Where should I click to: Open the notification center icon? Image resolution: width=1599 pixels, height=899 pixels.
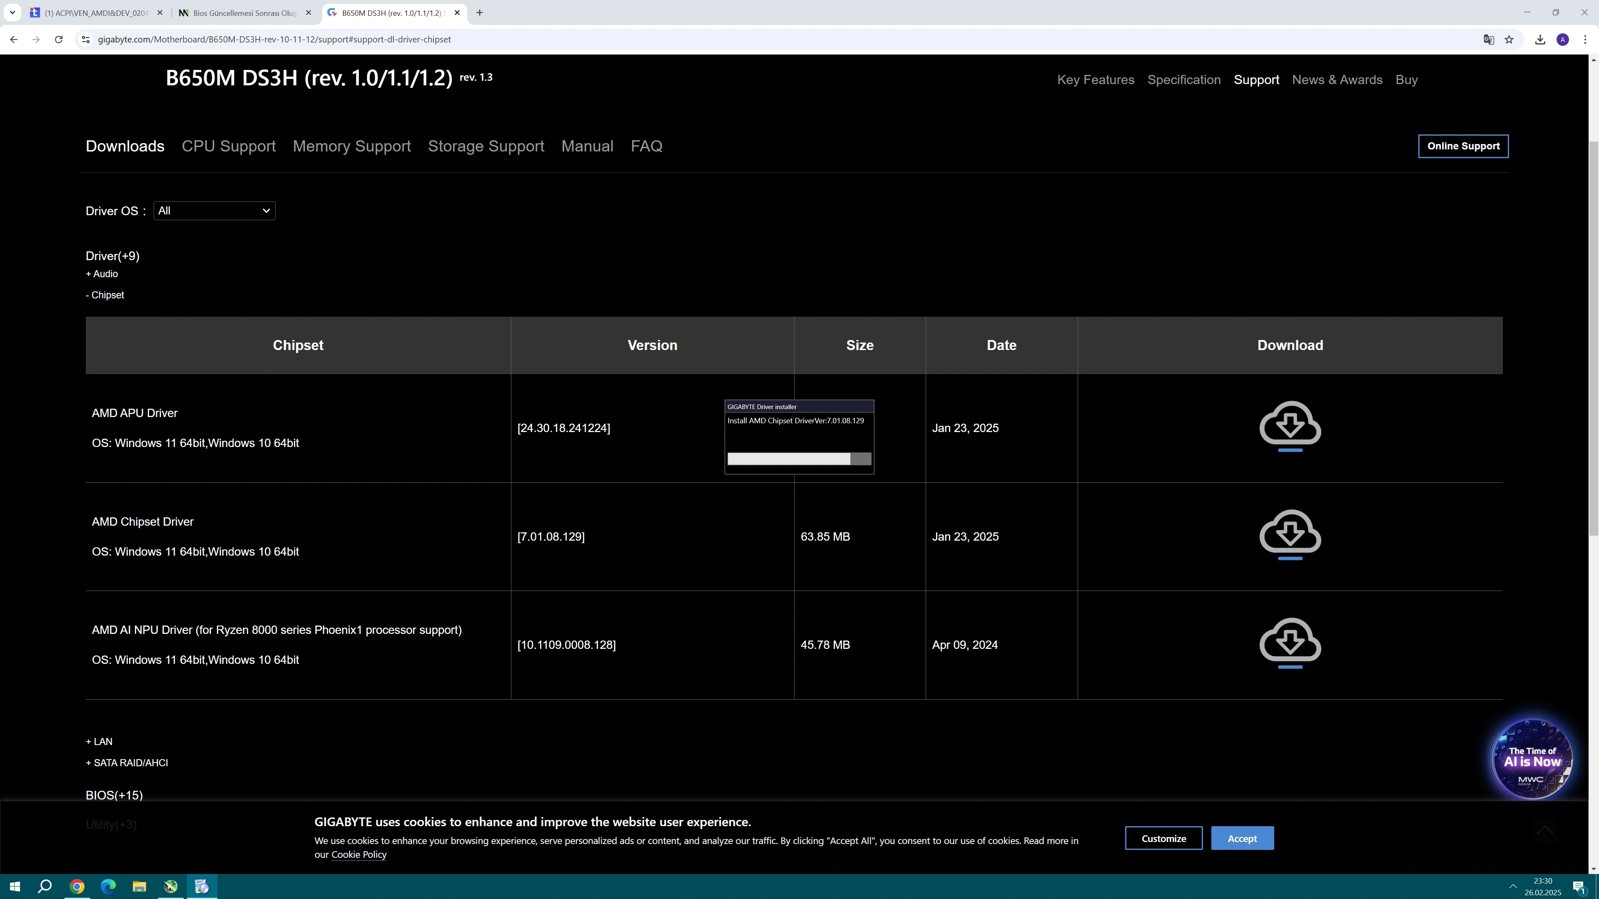1579,887
